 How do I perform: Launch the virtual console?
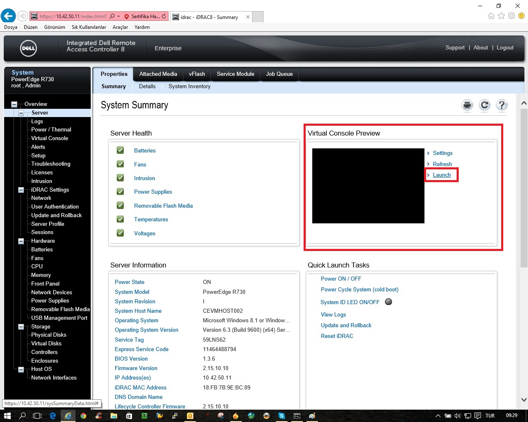[442, 175]
